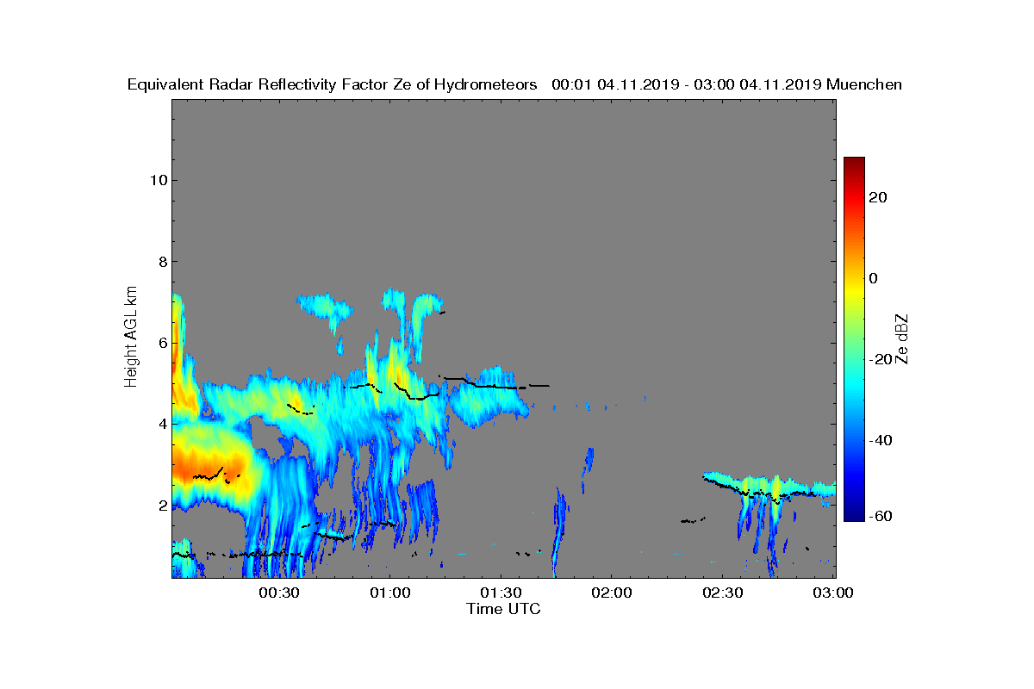Viewport: 1034px width, 689px height.
Task: Click the 02:00 time tick label
Action: pos(612,593)
